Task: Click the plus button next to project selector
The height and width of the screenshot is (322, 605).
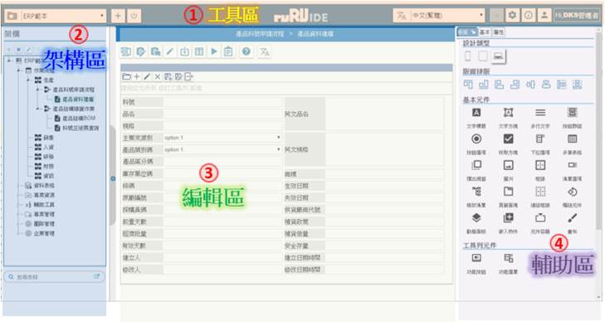Action: pos(118,16)
